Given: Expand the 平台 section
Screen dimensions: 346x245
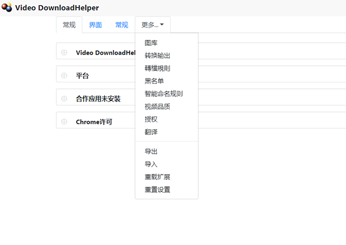Looking at the screenshot, I should coord(64,76).
